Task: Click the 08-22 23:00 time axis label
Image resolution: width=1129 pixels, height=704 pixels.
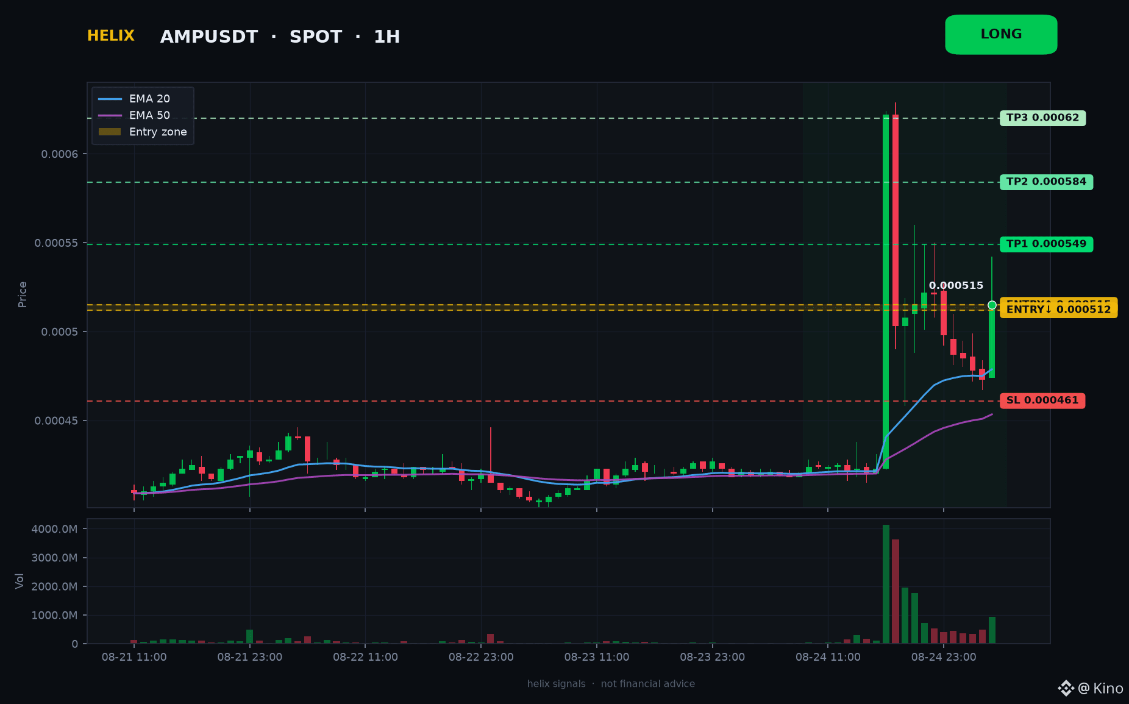Action: 481,657
